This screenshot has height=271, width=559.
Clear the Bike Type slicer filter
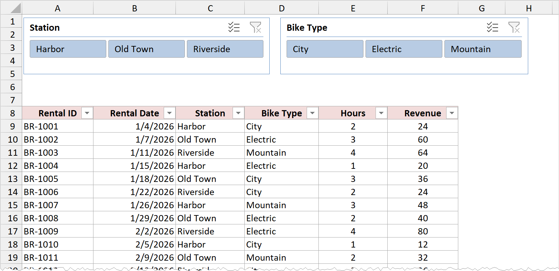point(514,27)
